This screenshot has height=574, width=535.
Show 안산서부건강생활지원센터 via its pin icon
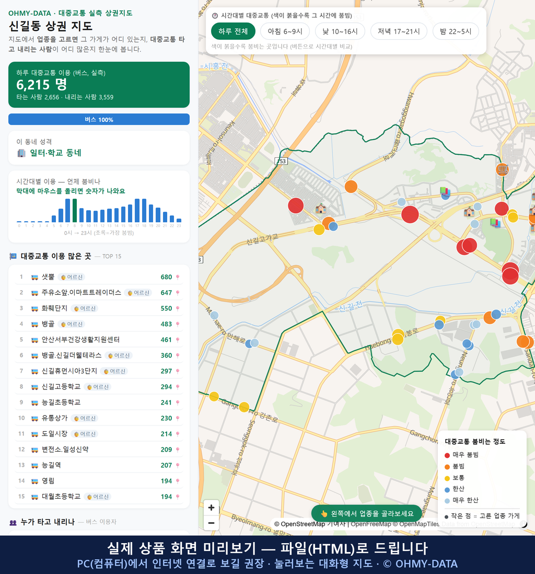178,340
